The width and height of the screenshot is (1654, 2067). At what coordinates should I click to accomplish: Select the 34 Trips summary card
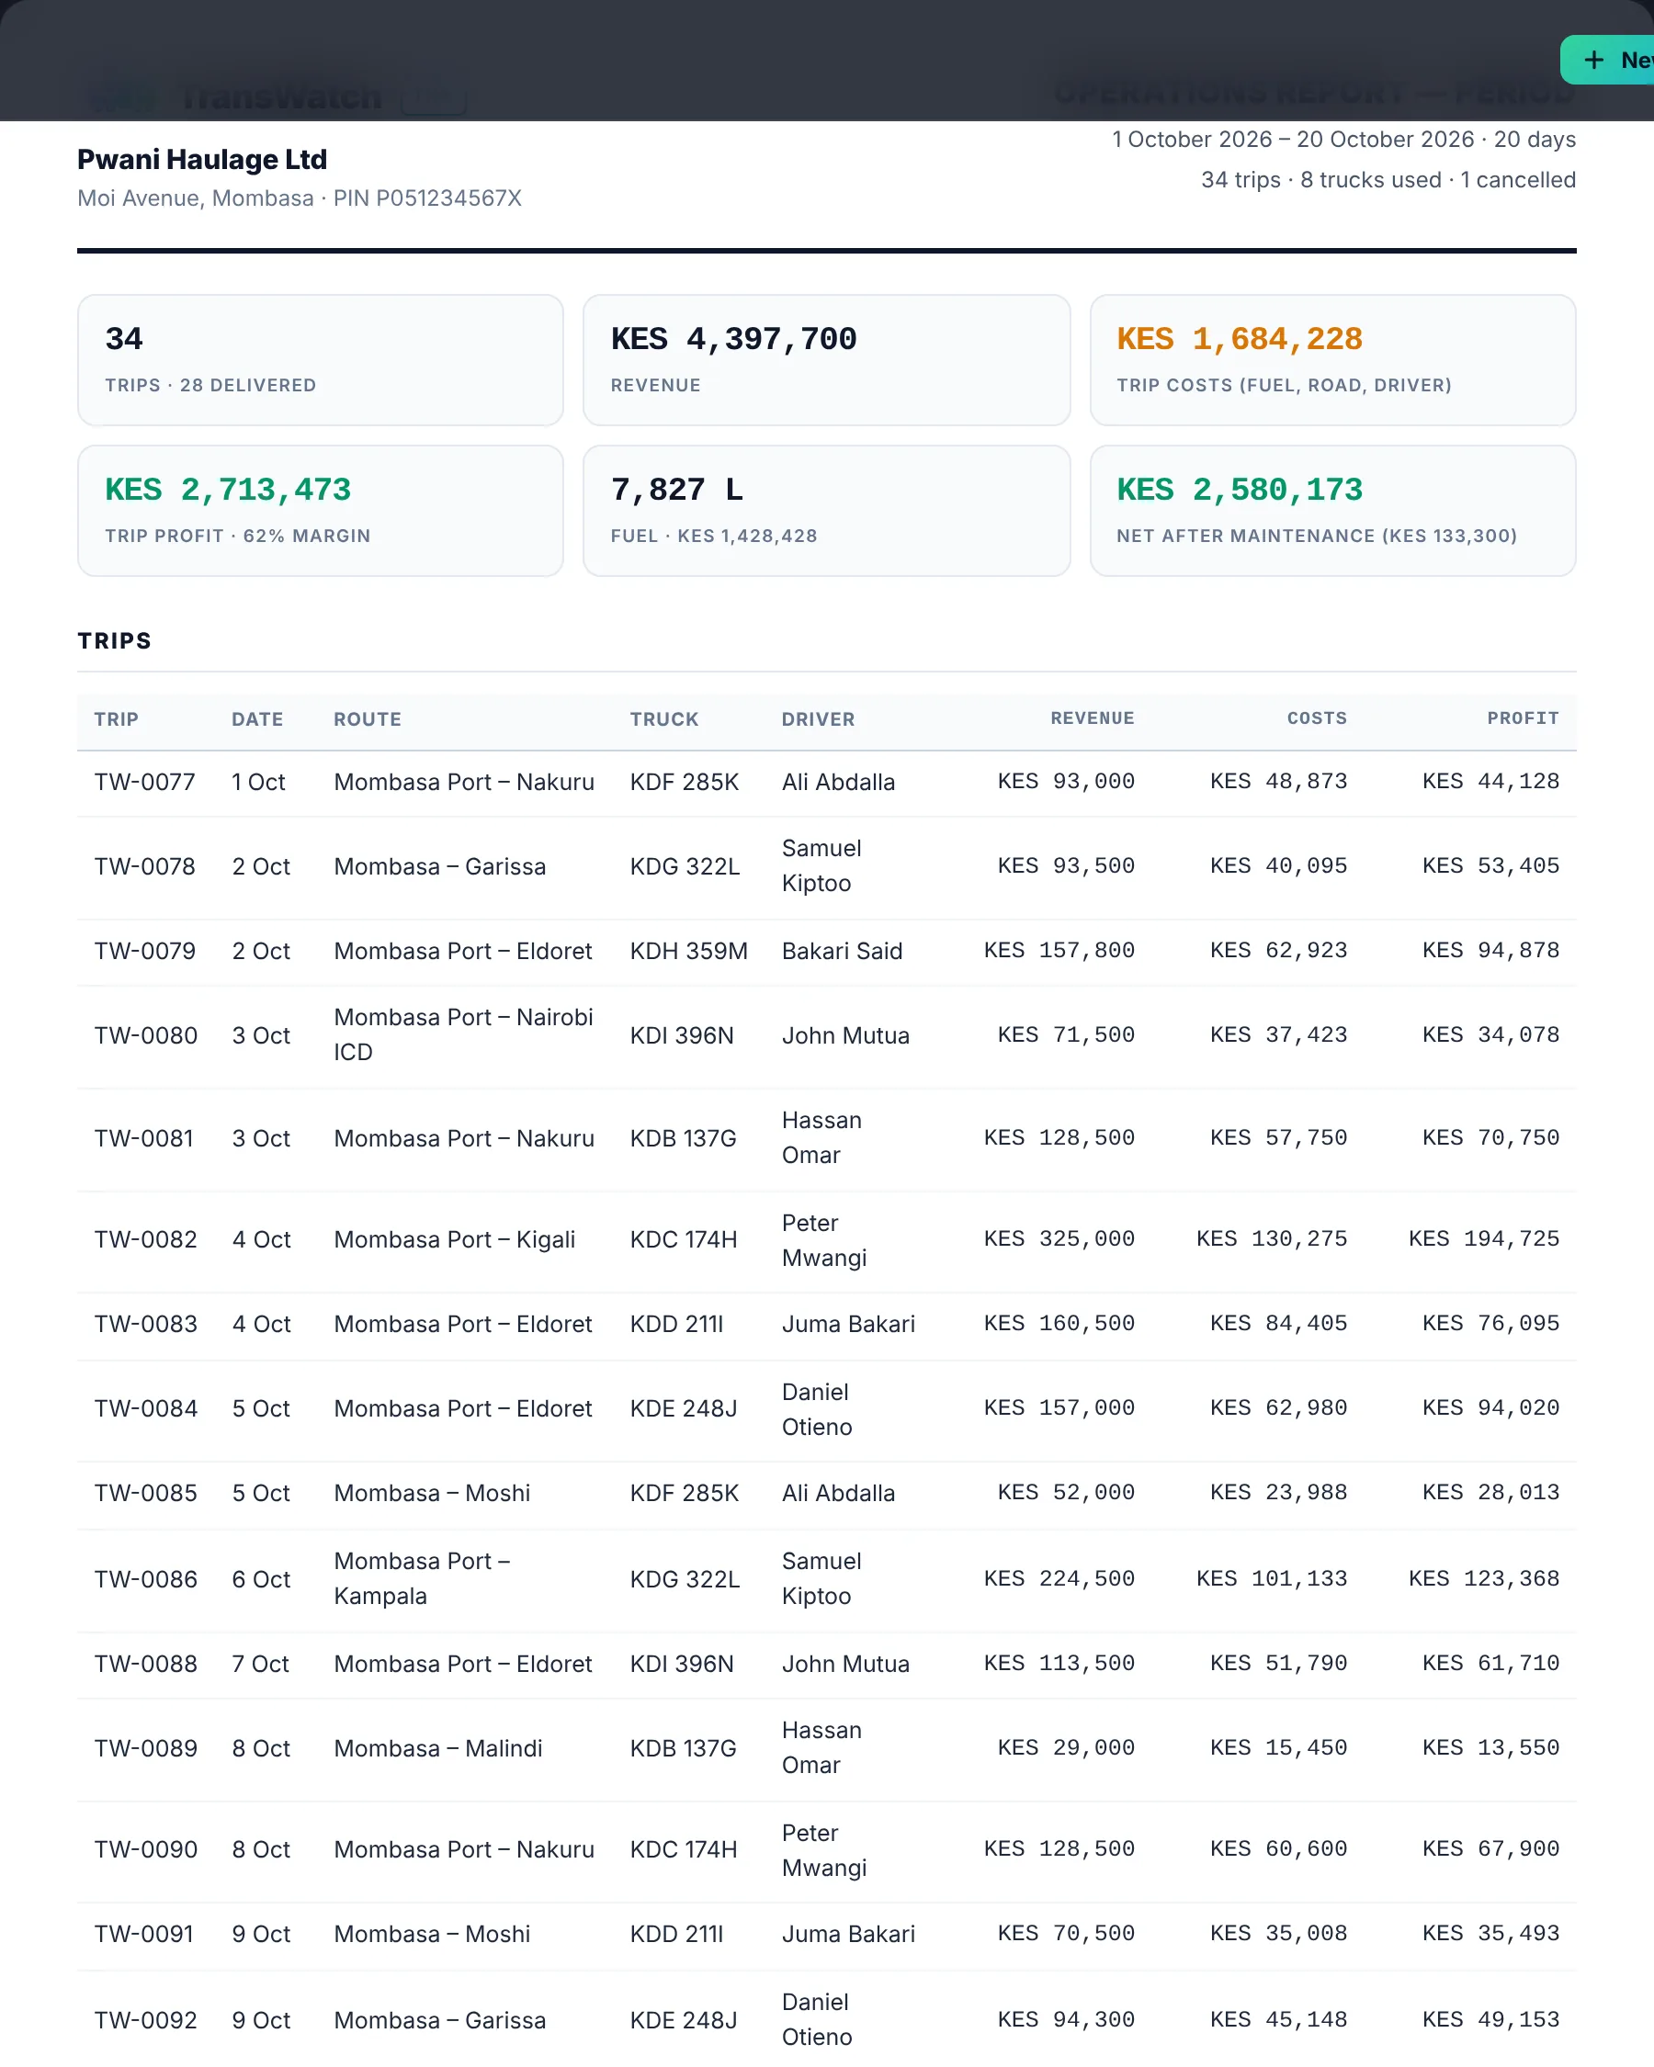(x=321, y=359)
